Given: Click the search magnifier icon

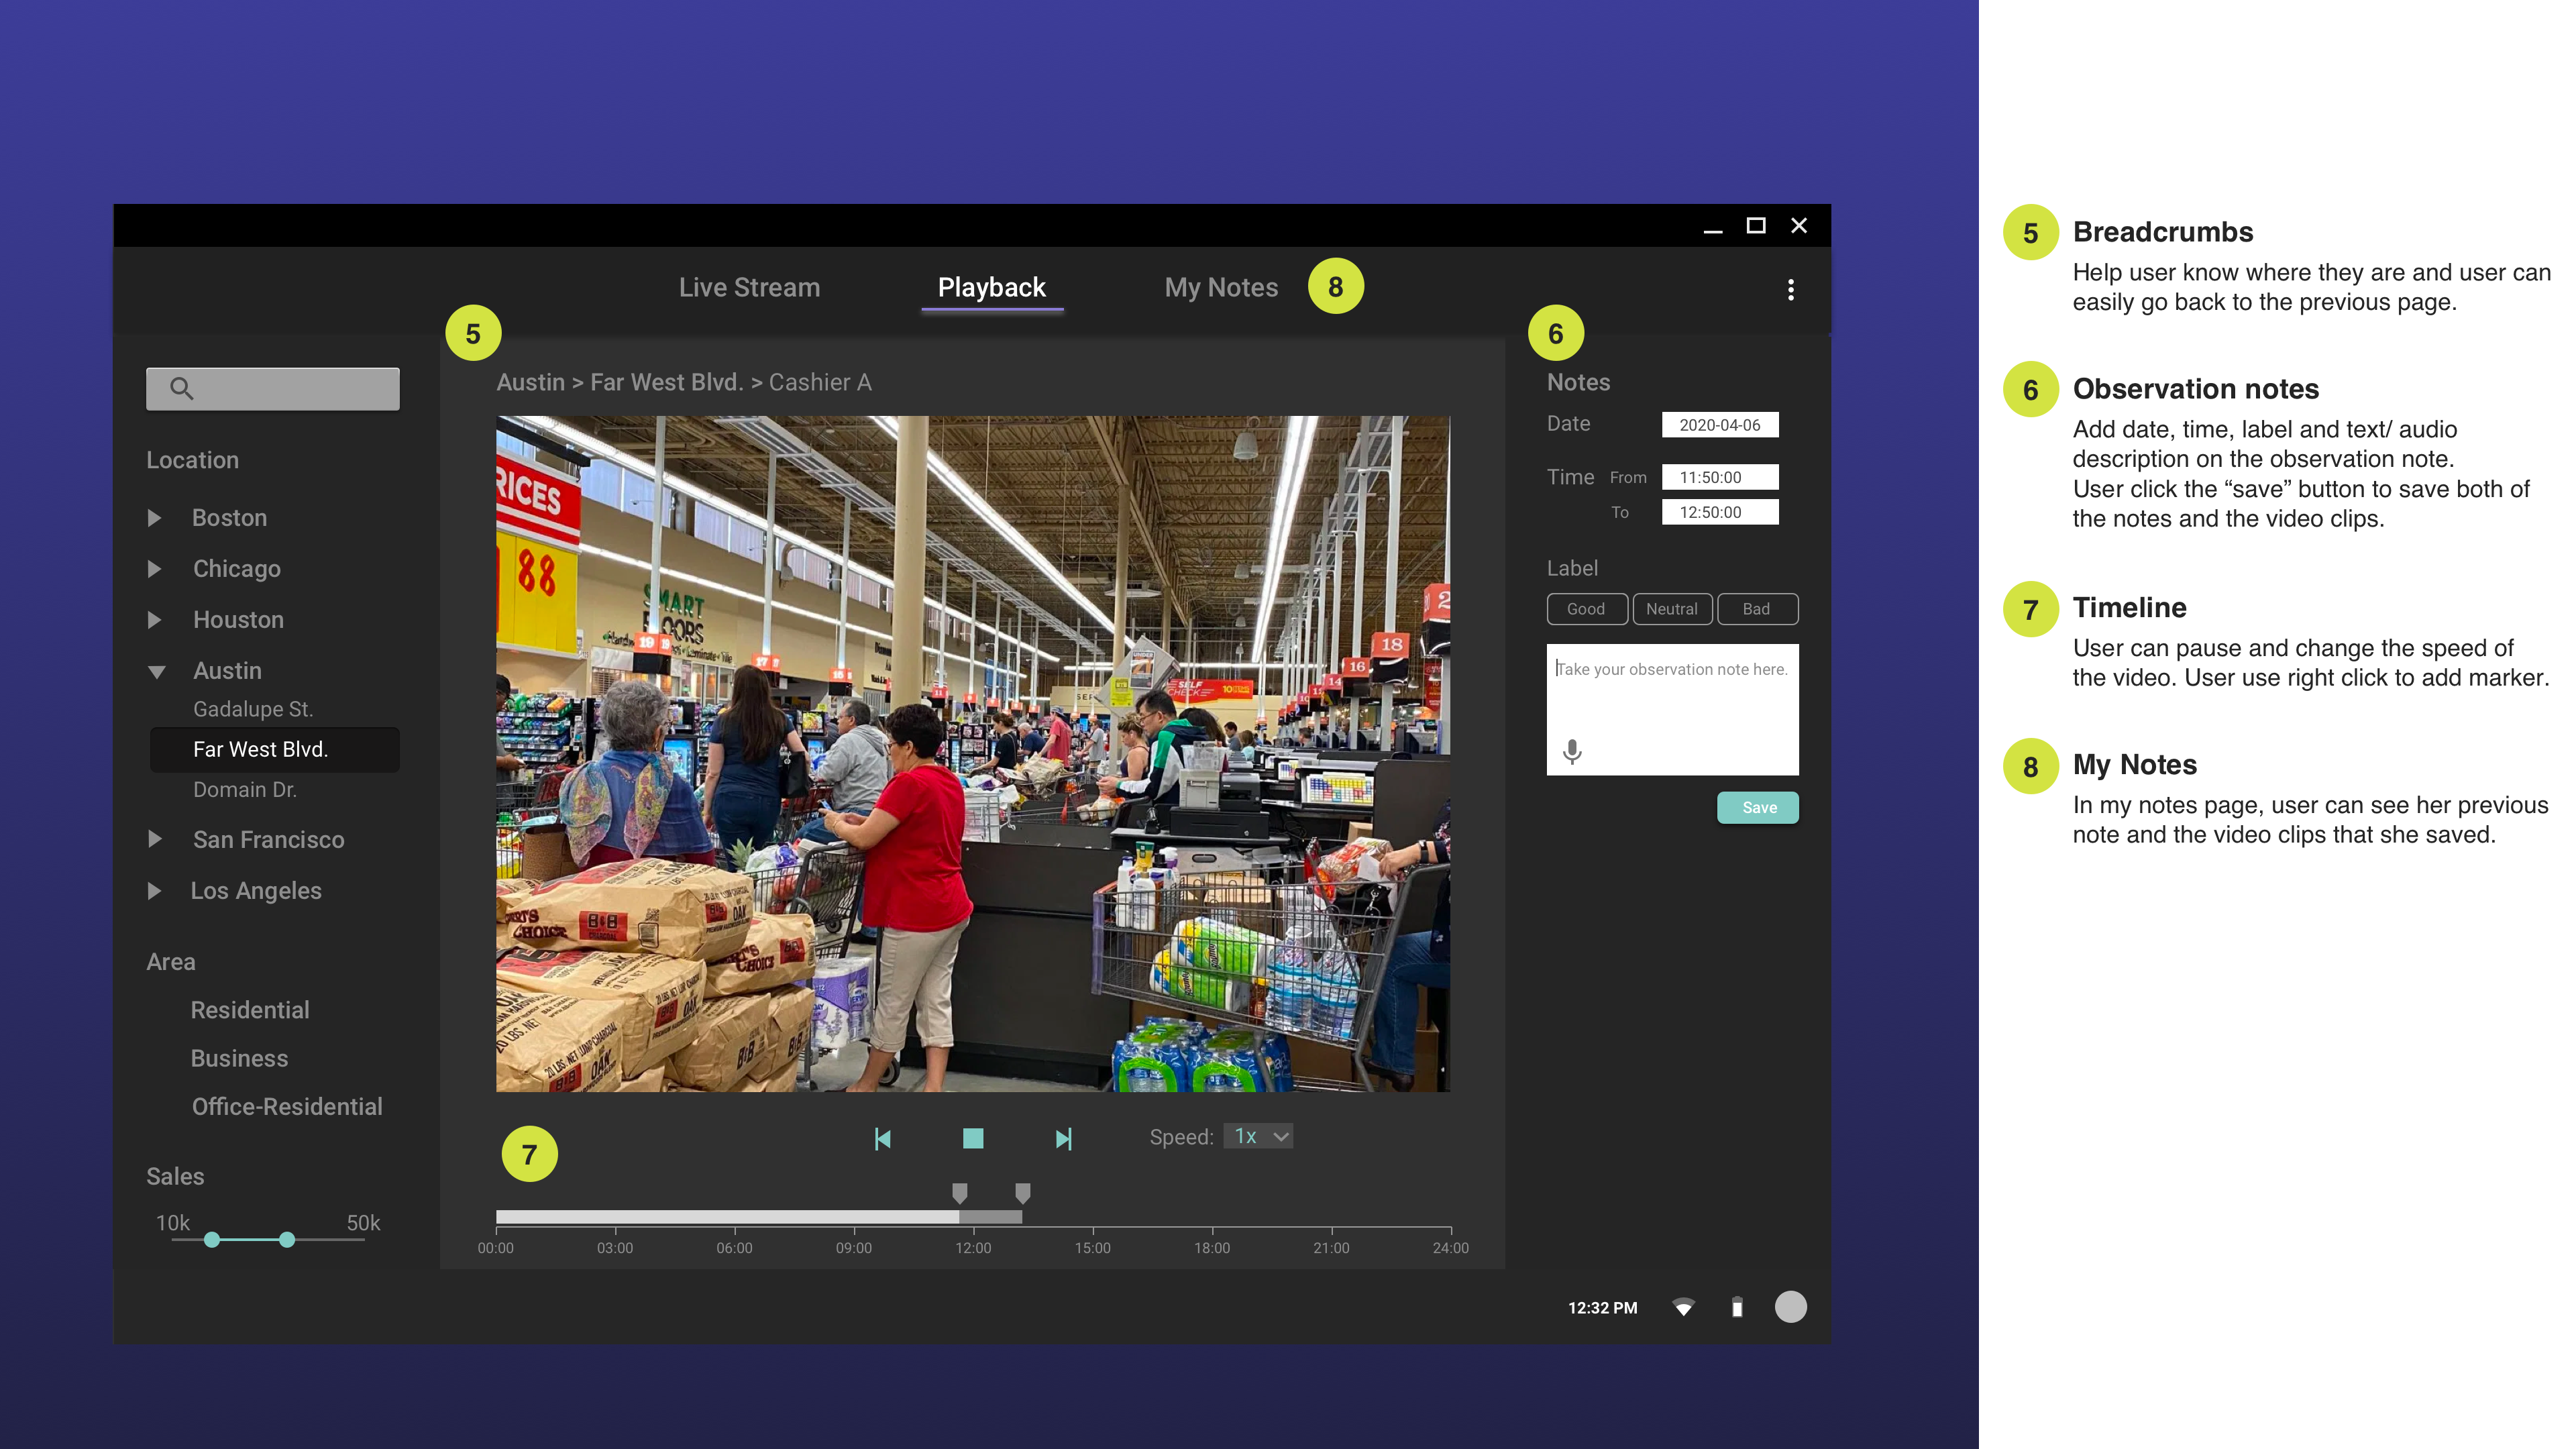Looking at the screenshot, I should (x=181, y=388).
